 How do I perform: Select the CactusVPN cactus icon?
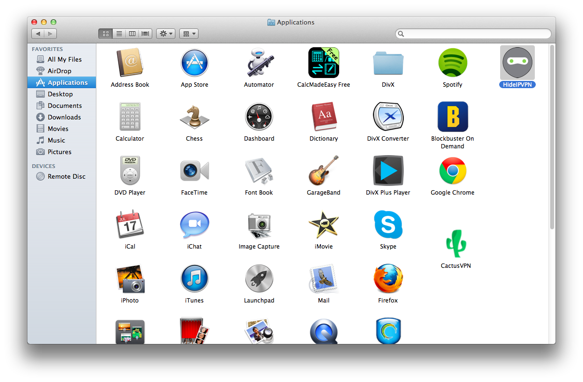tap(456, 244)
